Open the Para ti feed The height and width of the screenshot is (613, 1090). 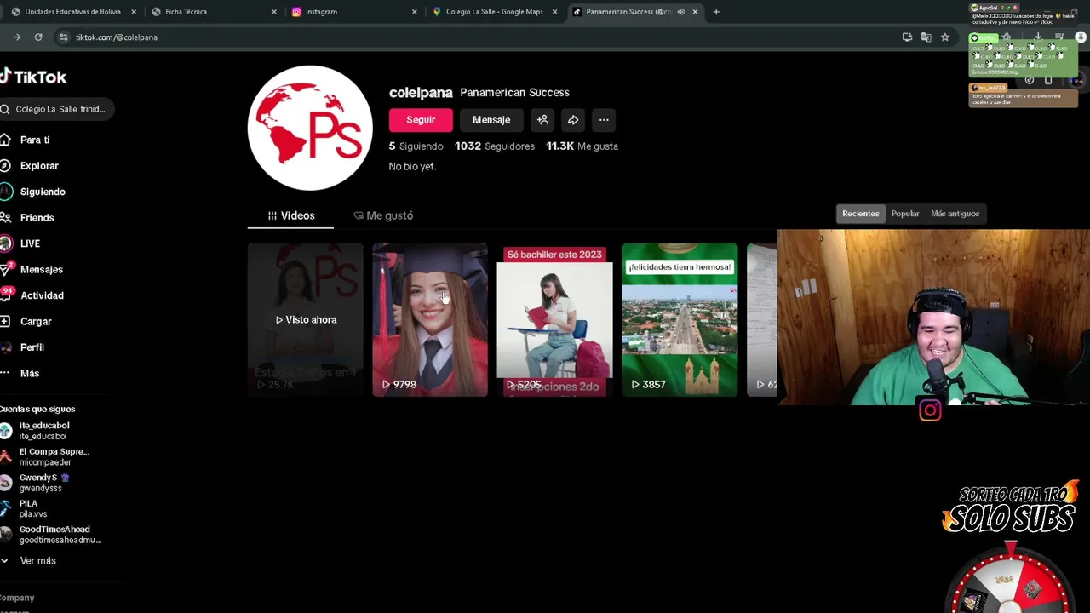[35, 140]
